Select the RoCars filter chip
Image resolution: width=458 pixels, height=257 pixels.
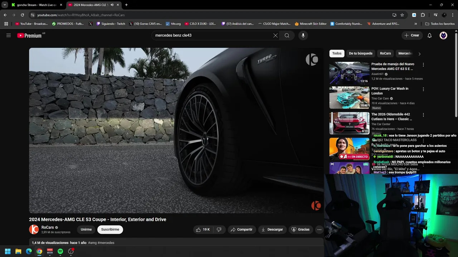385,53
